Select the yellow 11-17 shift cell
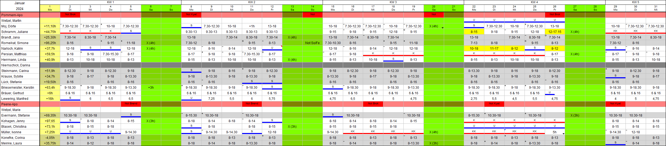This screenshot has width=666, height=146. tap(494, 48)
